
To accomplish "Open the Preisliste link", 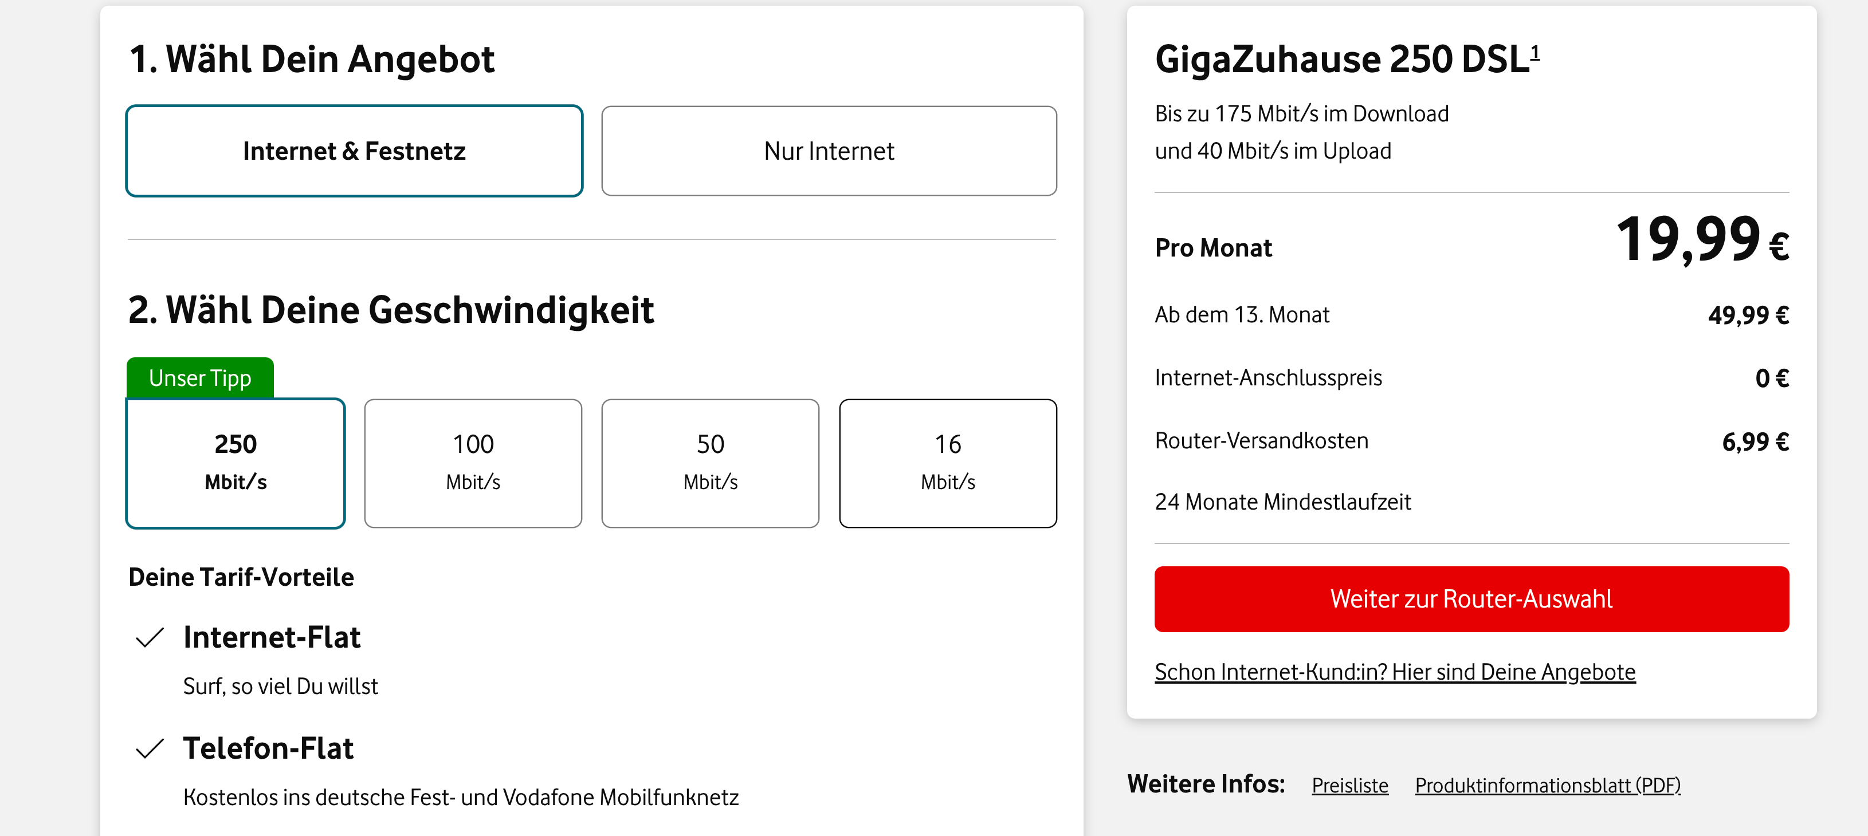I will tap(1349, 785).
